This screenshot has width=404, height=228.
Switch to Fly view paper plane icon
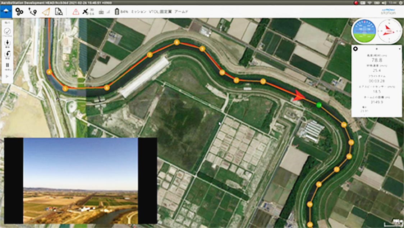point(46,12)
